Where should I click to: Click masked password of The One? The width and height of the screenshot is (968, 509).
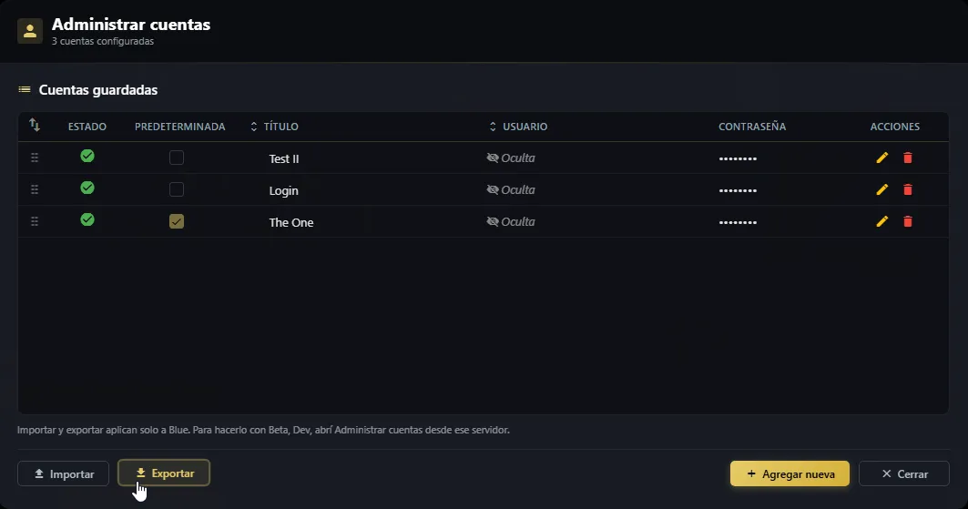738,222
